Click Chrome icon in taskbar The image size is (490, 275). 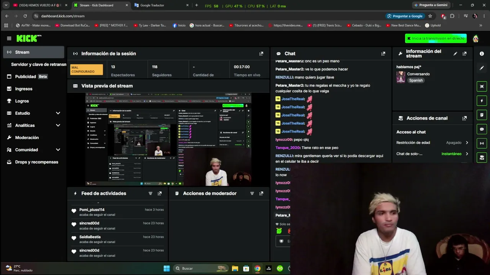(258, 269)
